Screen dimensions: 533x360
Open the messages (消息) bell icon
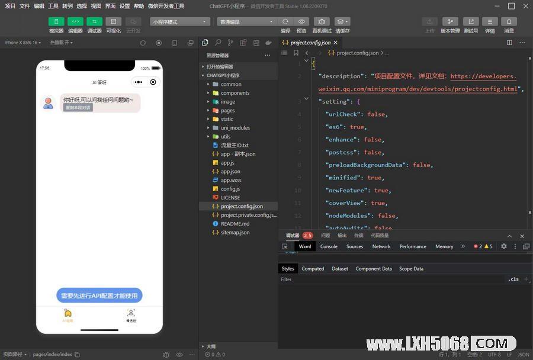[x=509, y=21]
